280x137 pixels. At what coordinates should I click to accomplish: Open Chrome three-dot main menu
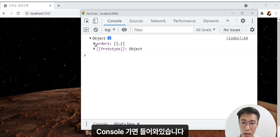(x=276, y=13)
